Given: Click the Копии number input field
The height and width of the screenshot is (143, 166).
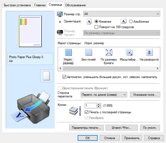Looking at the screenshot, I should point(91,106).
